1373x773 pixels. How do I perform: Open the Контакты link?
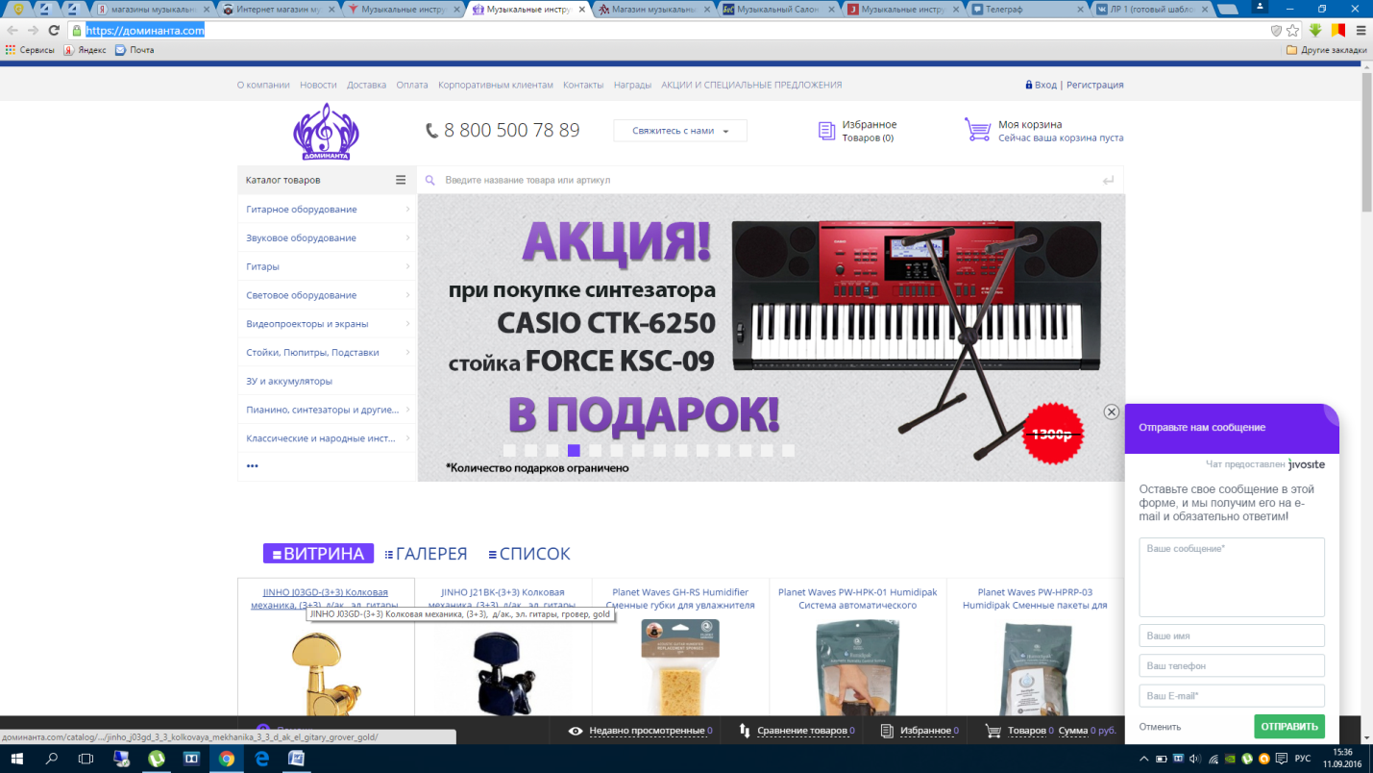point(583,85)
